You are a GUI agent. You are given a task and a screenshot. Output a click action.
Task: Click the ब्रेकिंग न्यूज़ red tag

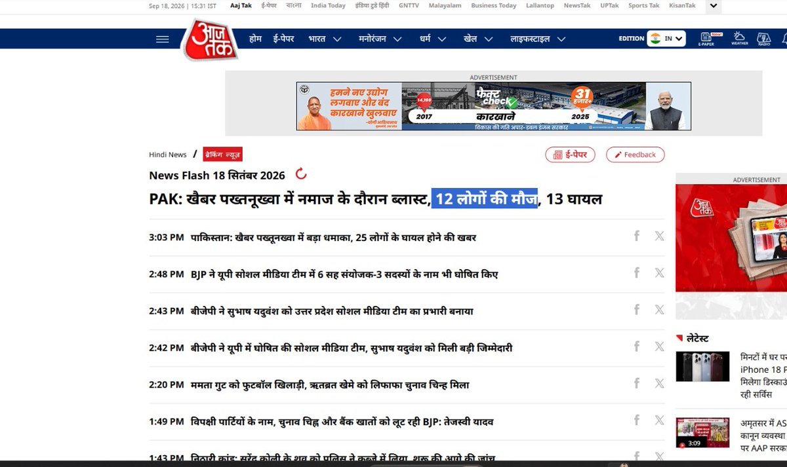pos(223,155)
